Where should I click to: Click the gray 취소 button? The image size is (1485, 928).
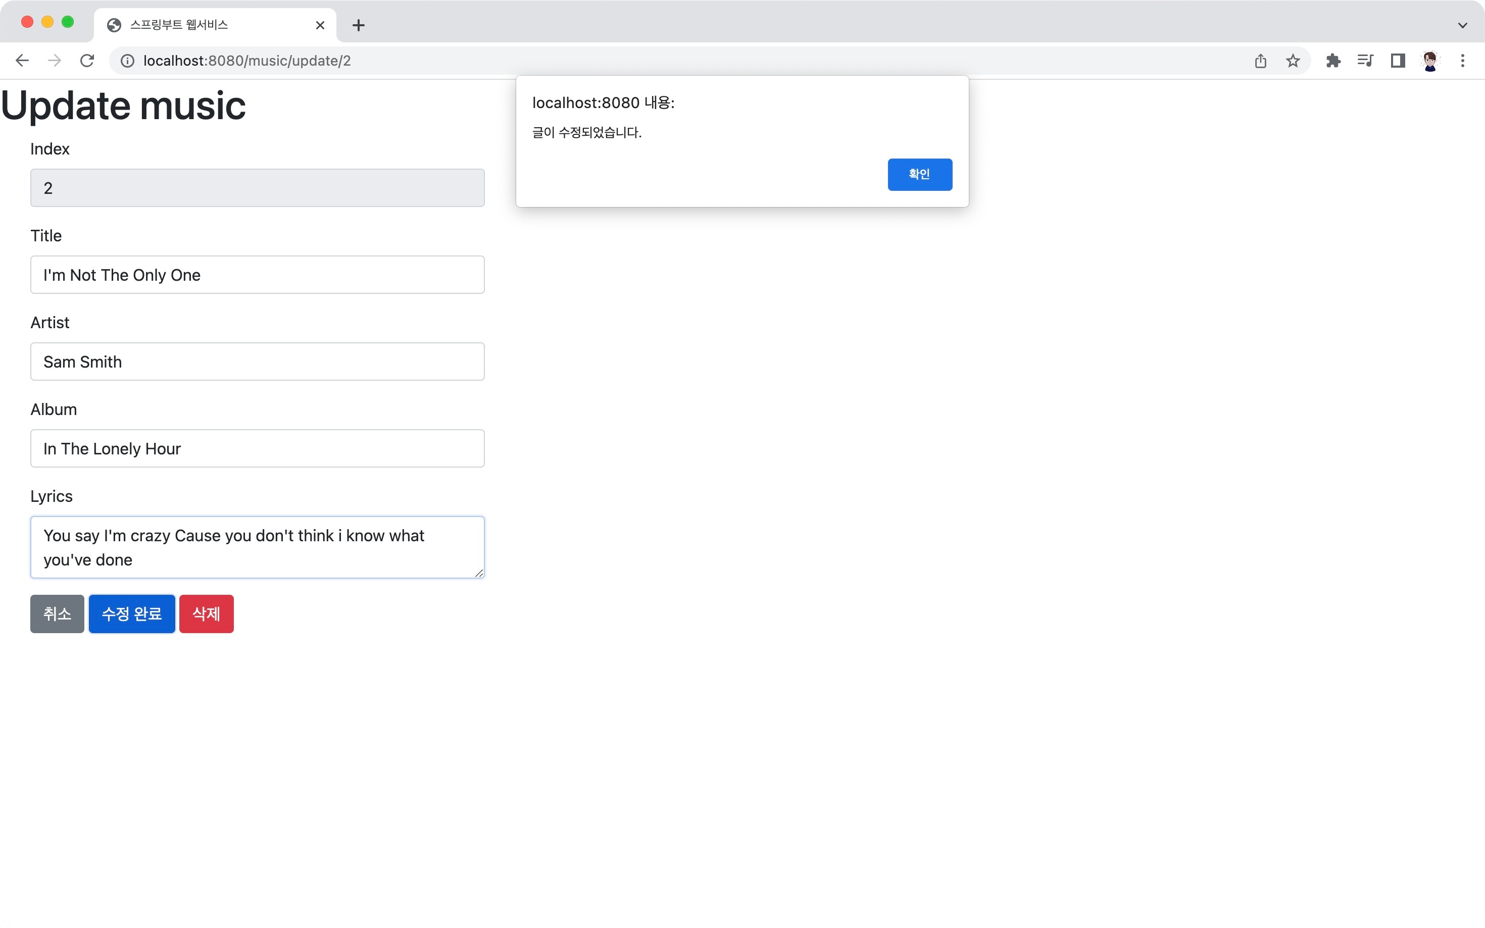pos(57,614)
